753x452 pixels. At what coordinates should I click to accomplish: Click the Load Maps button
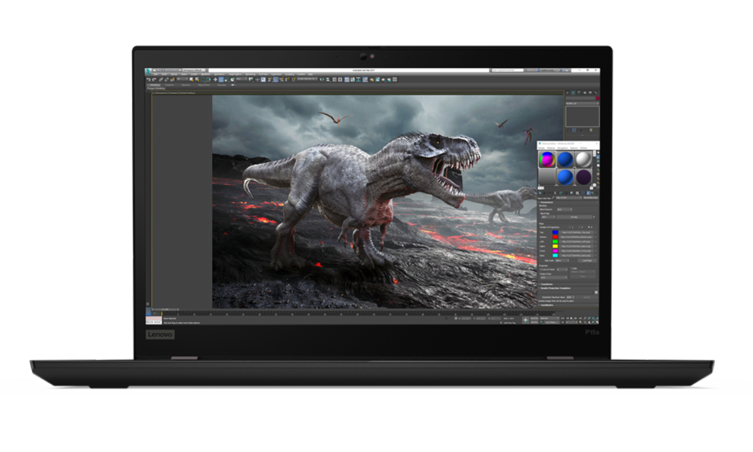point(588,261)
